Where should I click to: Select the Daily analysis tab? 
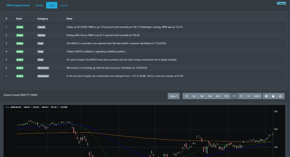52,5
